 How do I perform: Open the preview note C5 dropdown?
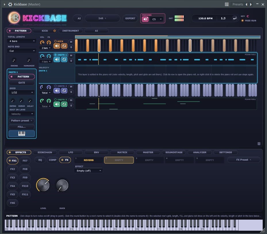pos(157,19)
